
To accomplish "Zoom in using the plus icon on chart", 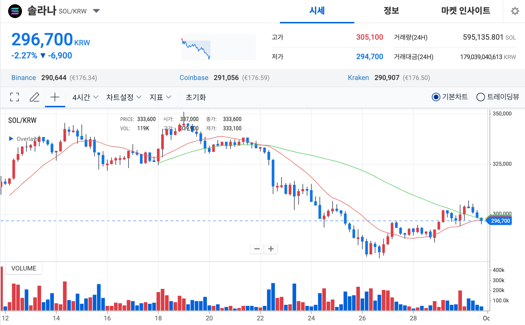I will pos(271,249).
